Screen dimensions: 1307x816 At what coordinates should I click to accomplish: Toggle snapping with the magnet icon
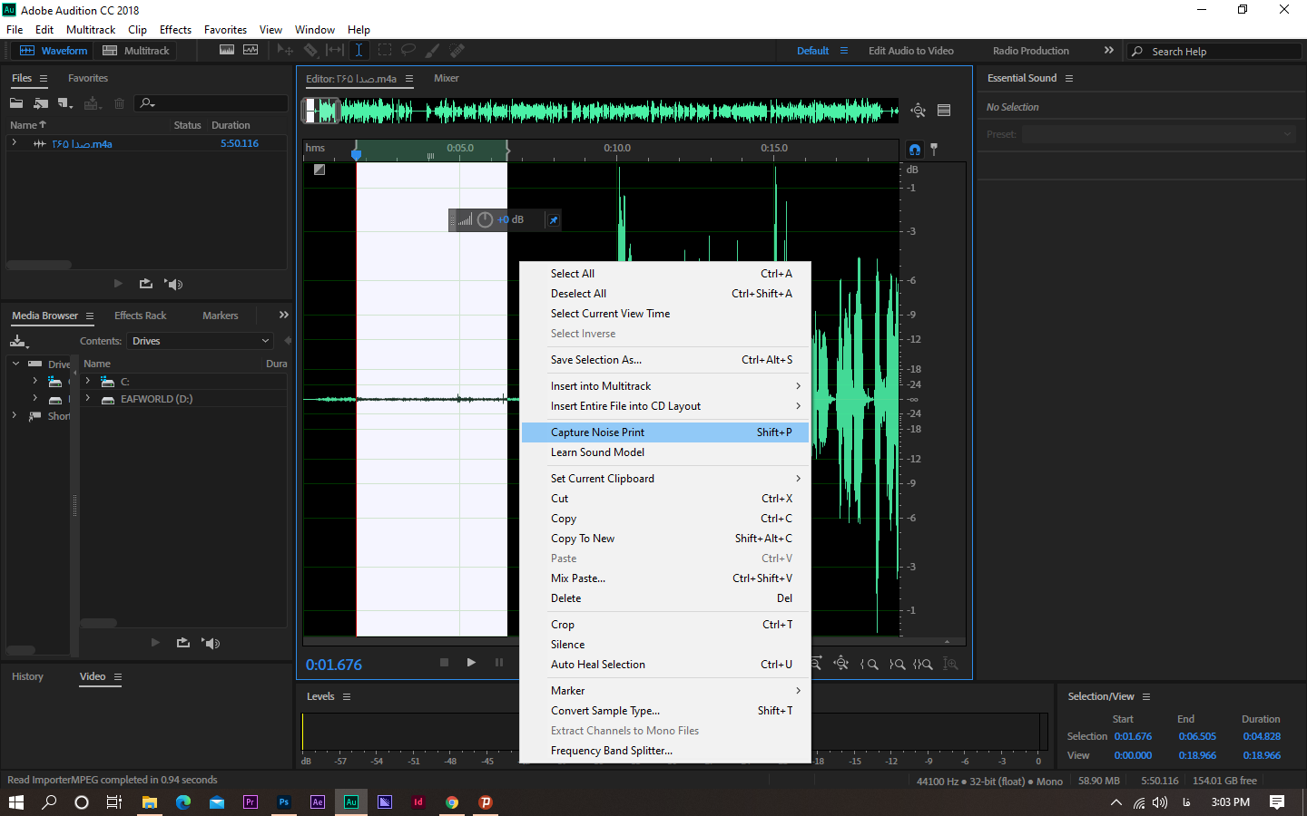click(915, 150)
